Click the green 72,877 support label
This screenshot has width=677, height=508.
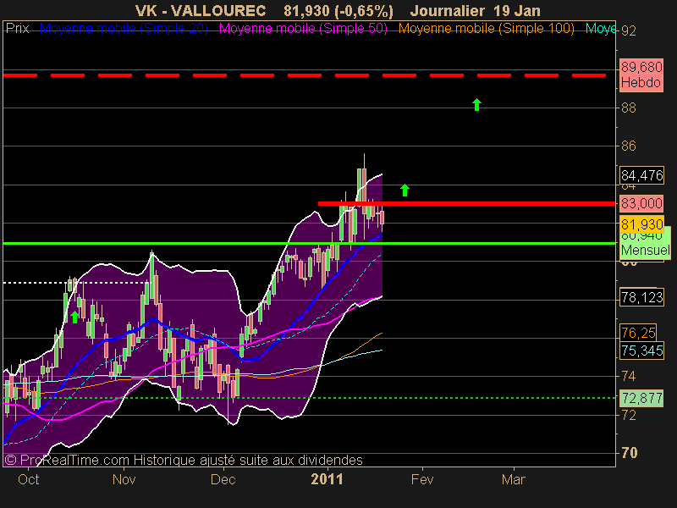[x=641, y=398]
